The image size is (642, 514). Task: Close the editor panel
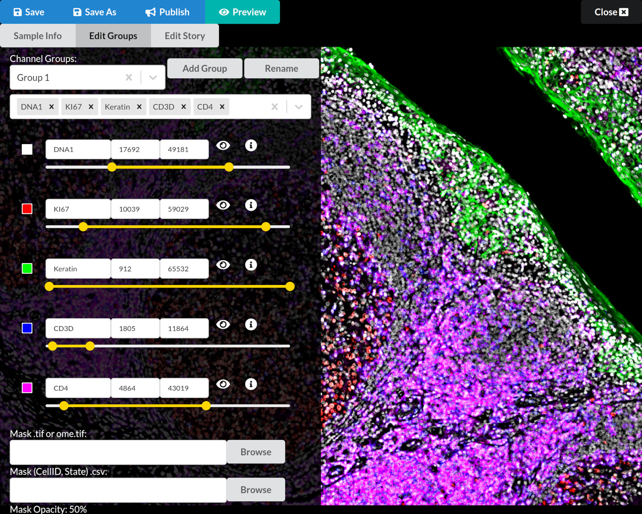pyautogui.click(x=611, y=12)
